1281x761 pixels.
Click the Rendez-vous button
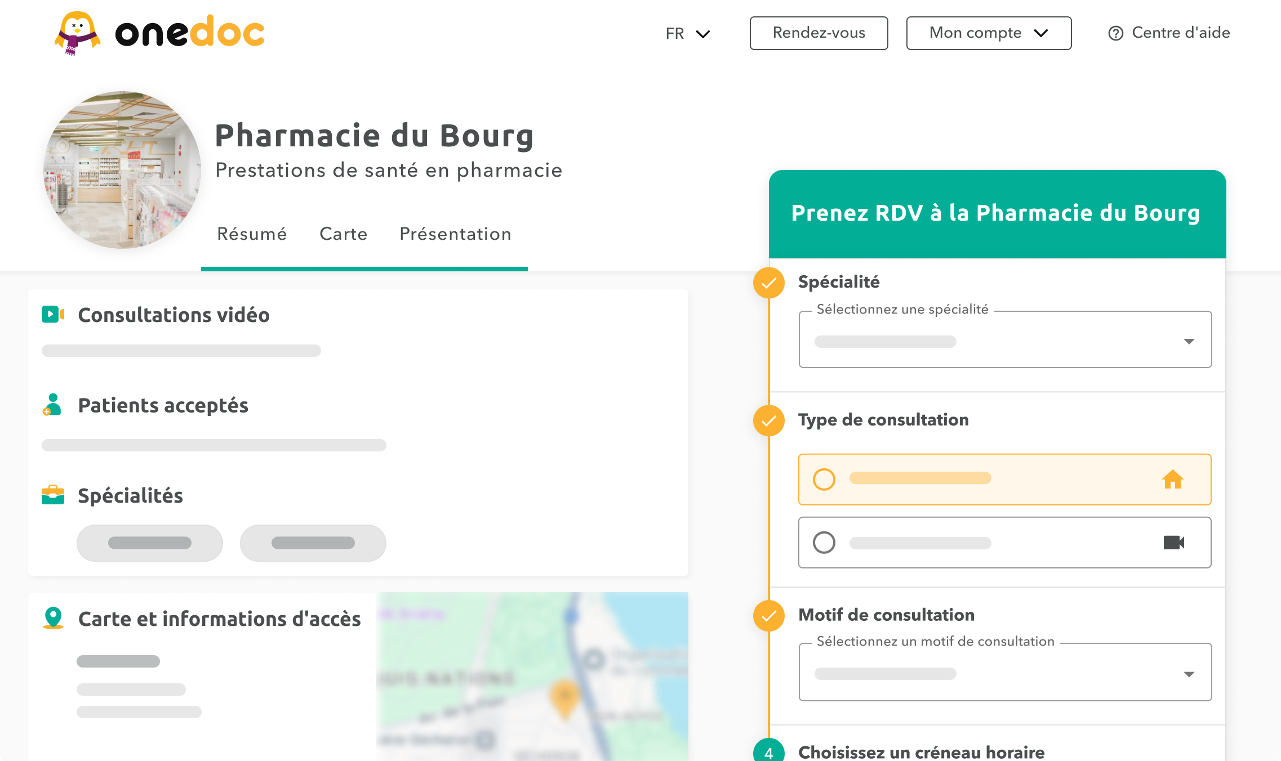point(819,33)
